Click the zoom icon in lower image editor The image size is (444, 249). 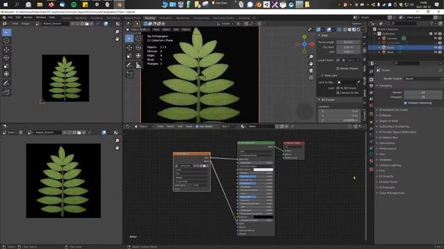[x=117, y=140]
